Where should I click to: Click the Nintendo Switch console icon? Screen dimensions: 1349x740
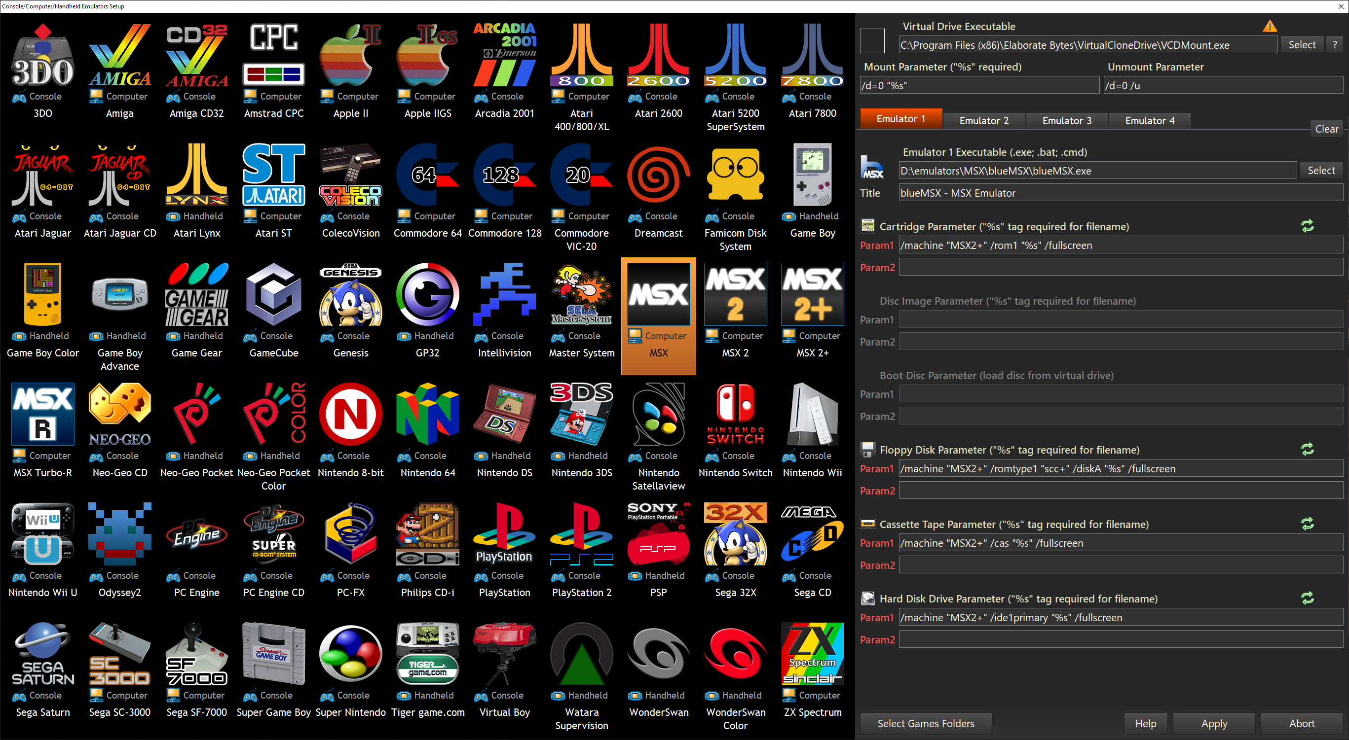click(x=735, y=415)
